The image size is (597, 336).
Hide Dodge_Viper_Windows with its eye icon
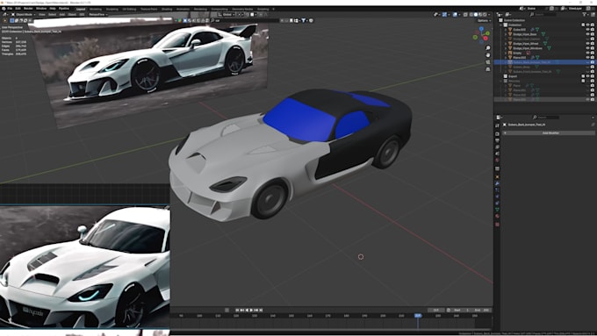(587, 48)
